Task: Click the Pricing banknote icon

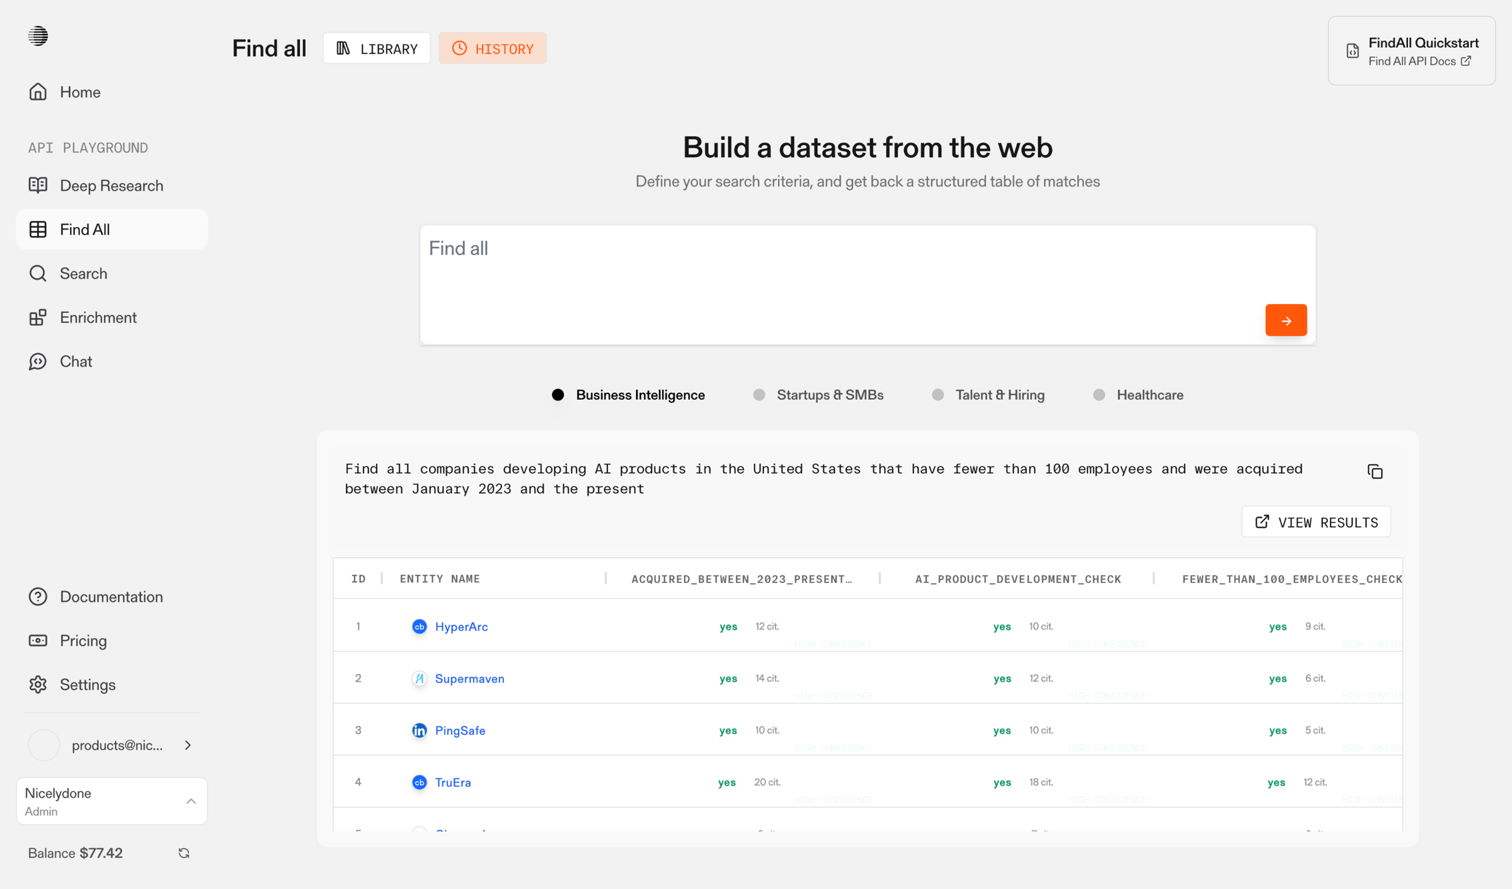Action: pos(38,641)
